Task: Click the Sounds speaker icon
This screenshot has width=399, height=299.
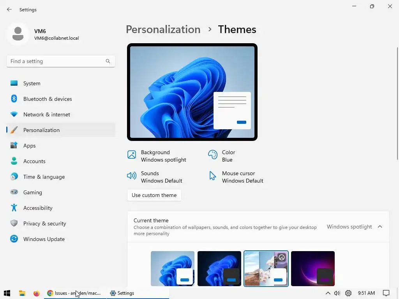Action: [x=132, y=176]
